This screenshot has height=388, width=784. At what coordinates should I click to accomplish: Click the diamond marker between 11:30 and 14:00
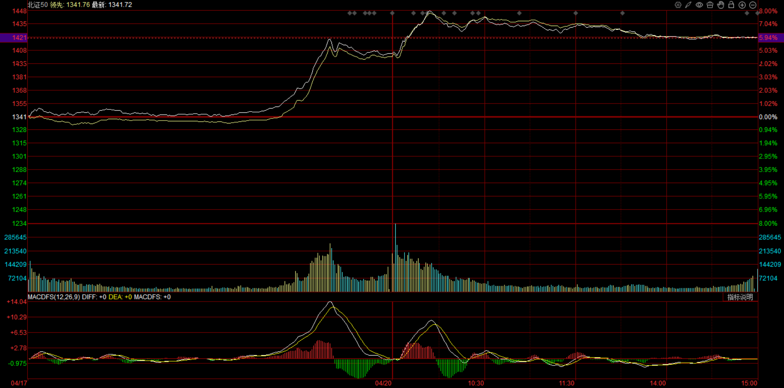tap(622, 13)
